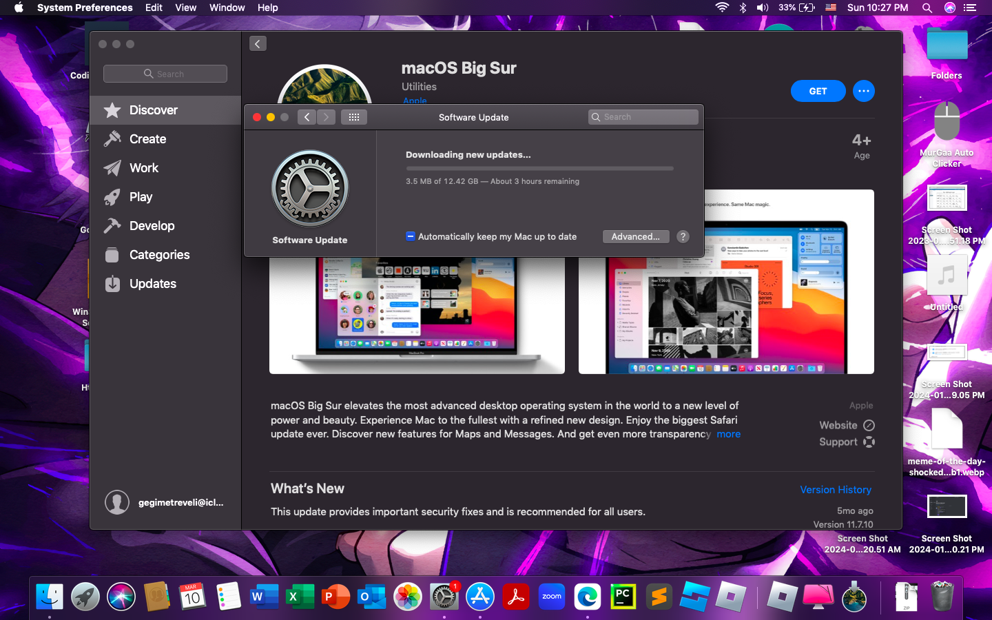Select Discover in the App Store sidebar
Image resolution: width=992 pixels, height=620 pixels.
click(165, 110)
